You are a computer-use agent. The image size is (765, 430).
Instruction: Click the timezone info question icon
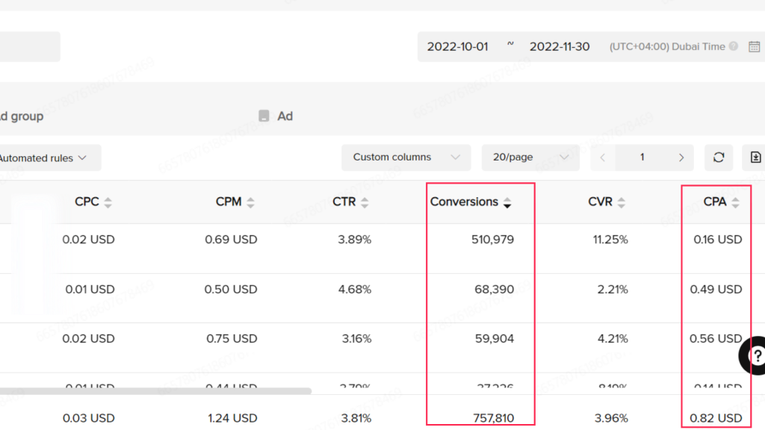[734, 46]
